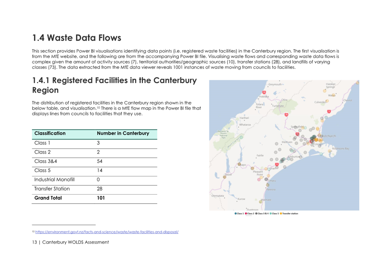Click the 'Christchurch' label on the map
This screenshot has width=372, height=263.
327,136
